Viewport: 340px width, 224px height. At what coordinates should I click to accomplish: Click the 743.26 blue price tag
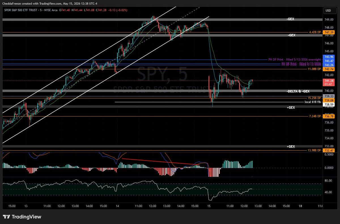[x=329, y=65]
